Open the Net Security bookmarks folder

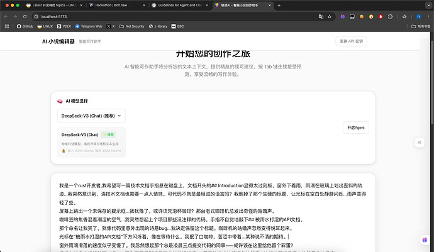point(132,26)
